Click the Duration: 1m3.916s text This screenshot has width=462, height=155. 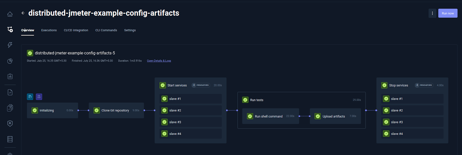point(130,61)
